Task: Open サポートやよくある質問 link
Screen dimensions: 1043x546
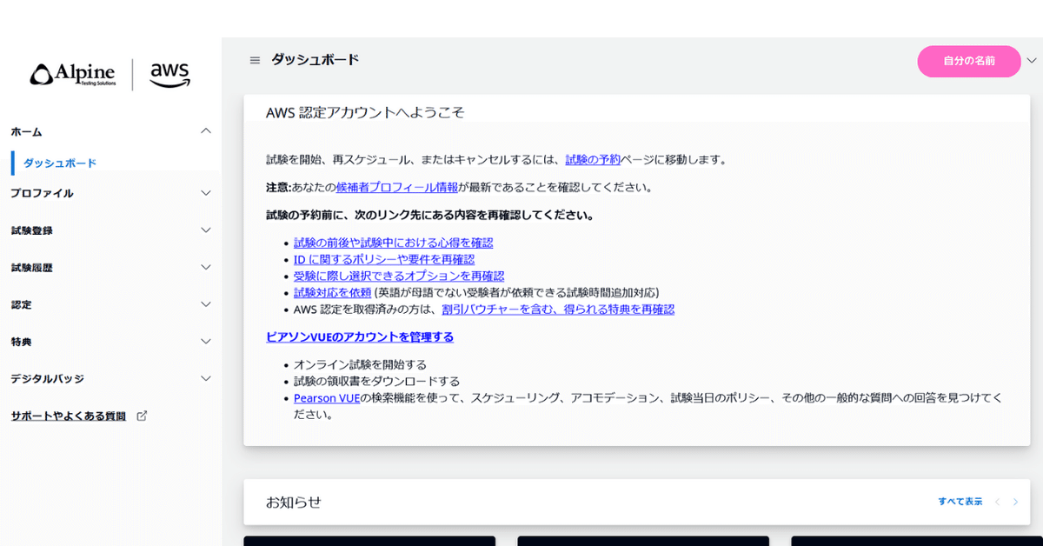Action: pos(68,416)
